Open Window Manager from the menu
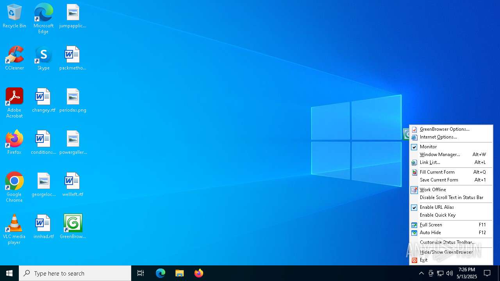Viewport: 500px width, 281px height. coord(451,155)
